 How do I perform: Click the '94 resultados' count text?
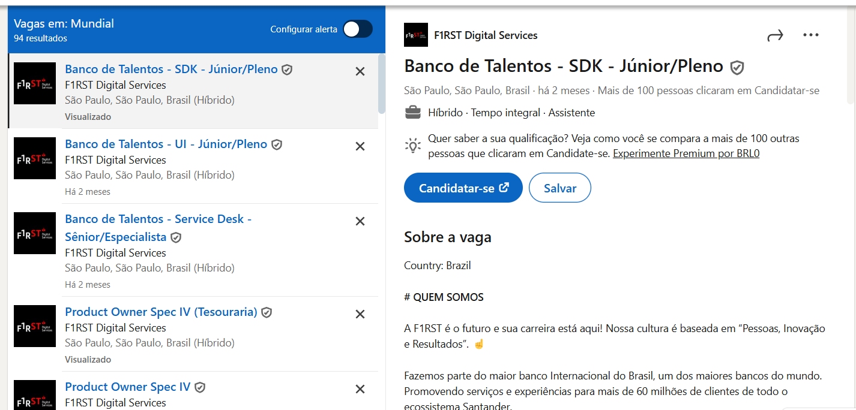[40, 38]
